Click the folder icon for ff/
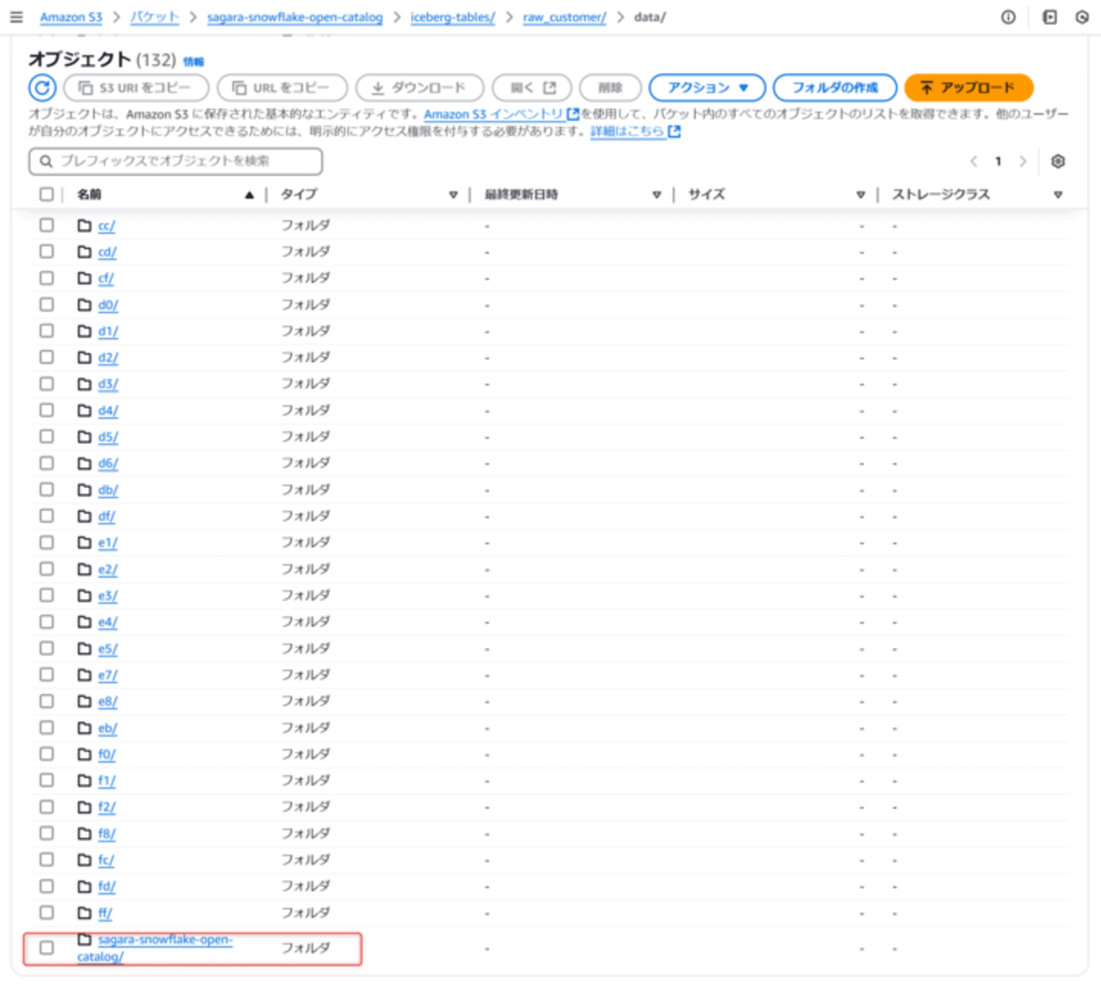This screenshot has height=986, width=1101. pos(84,913)
